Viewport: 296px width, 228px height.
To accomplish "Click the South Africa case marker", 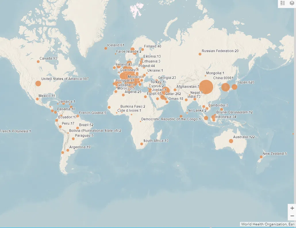I will [142, 144].
